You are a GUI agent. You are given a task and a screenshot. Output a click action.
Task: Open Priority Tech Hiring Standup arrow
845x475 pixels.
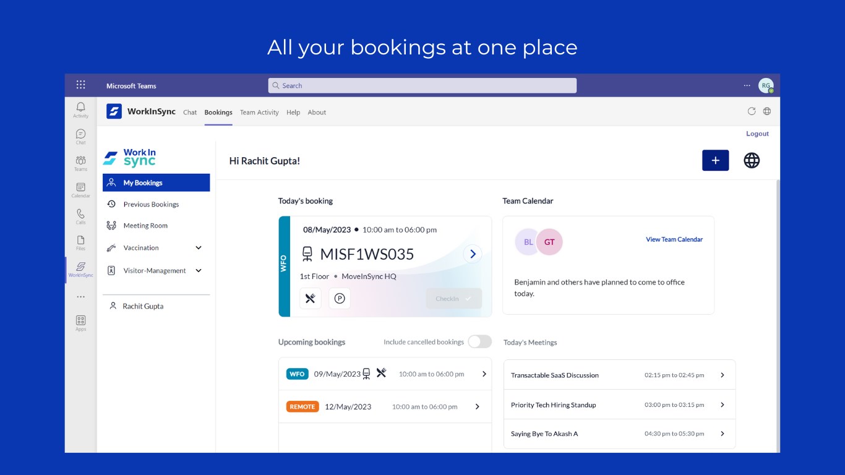coord(723,404)
